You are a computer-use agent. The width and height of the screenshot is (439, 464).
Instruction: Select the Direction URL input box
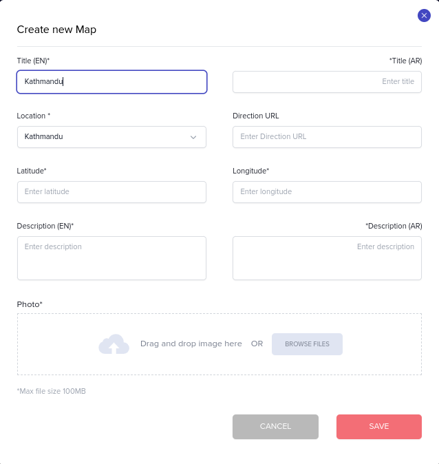tap(327, 137)
